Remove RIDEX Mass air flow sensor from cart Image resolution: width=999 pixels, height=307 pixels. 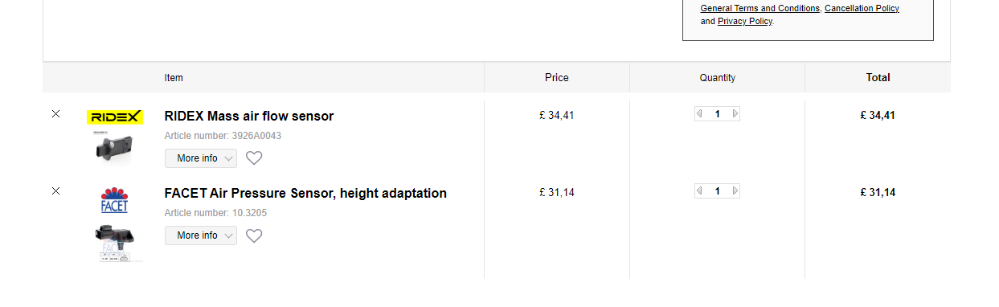click(x=55, y=114)
